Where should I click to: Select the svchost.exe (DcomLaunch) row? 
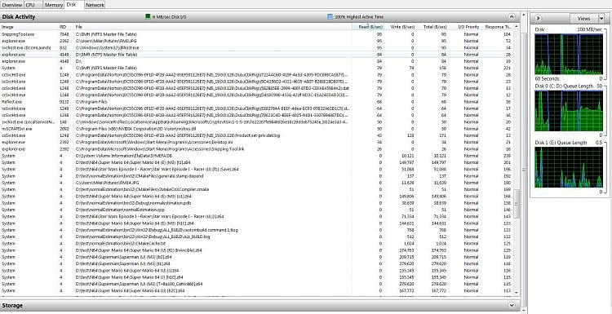(257, 47)
